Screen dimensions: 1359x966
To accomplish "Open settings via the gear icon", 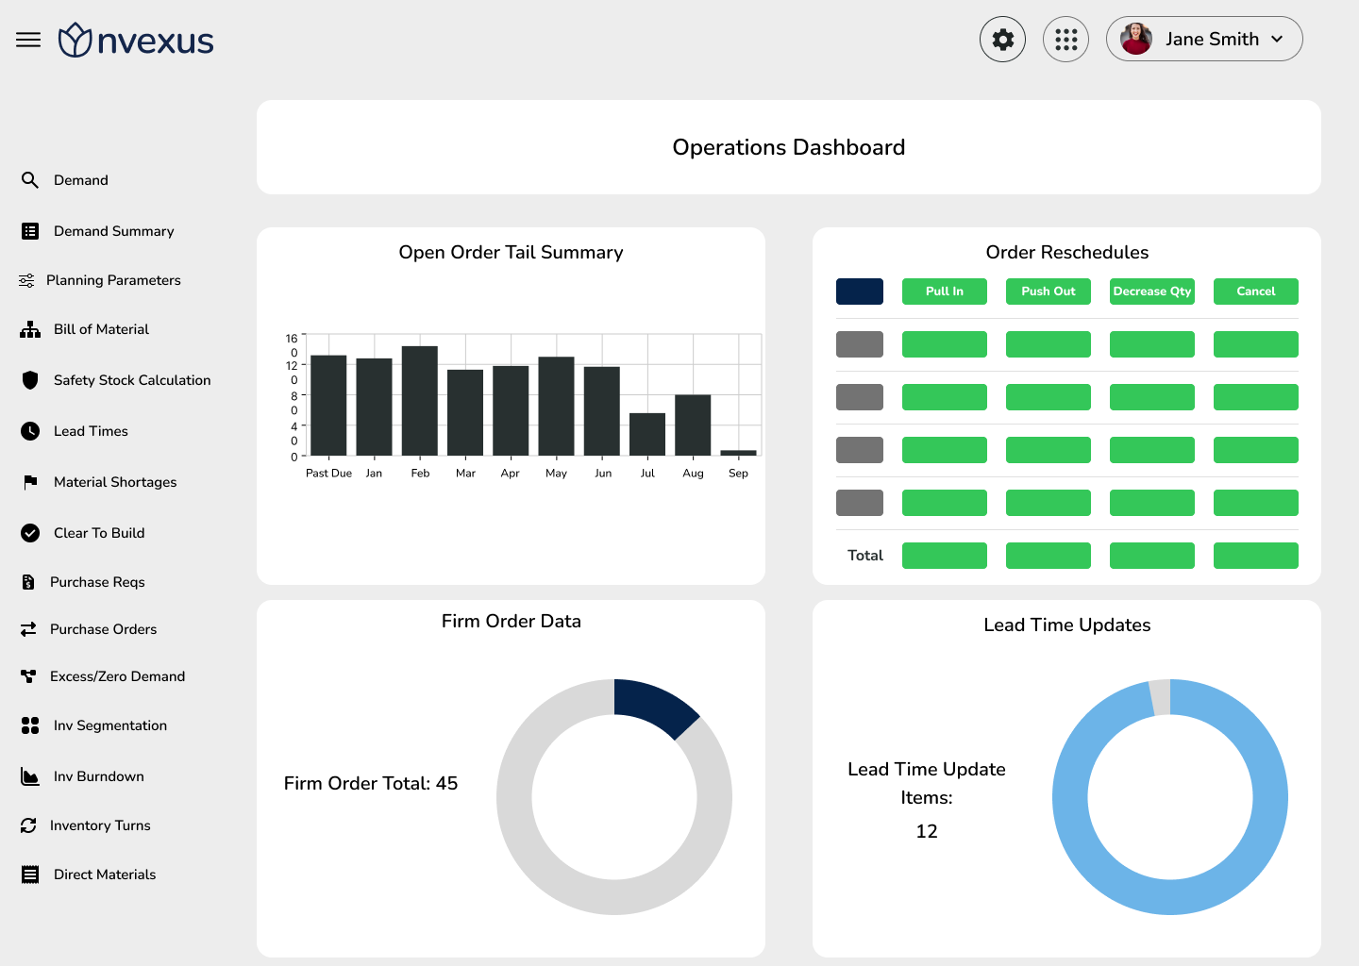I will [1002, 40].
